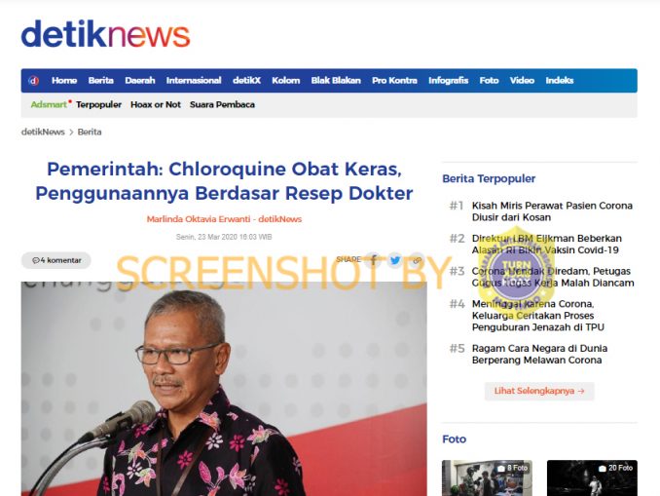
Task: Read Ragam Cara Negara di Dunia article
Action: coord(539,355)
